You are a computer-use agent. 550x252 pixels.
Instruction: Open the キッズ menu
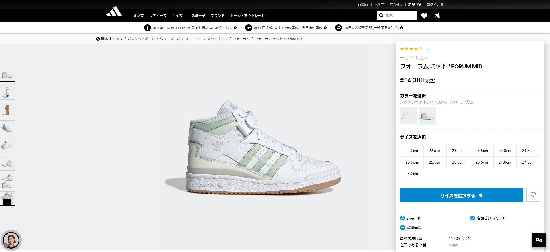click(x=177, y=16)
